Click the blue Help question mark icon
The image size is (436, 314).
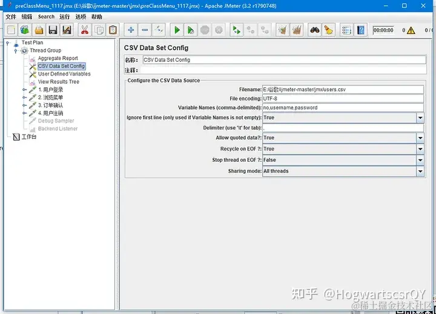click(361, 30)
